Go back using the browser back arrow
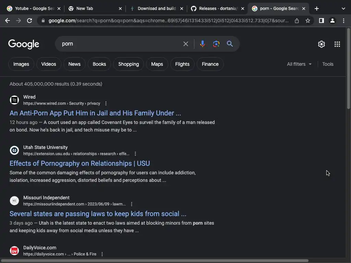Image resolution: width=351 pixels, height=263 pixels. [8, 21]
